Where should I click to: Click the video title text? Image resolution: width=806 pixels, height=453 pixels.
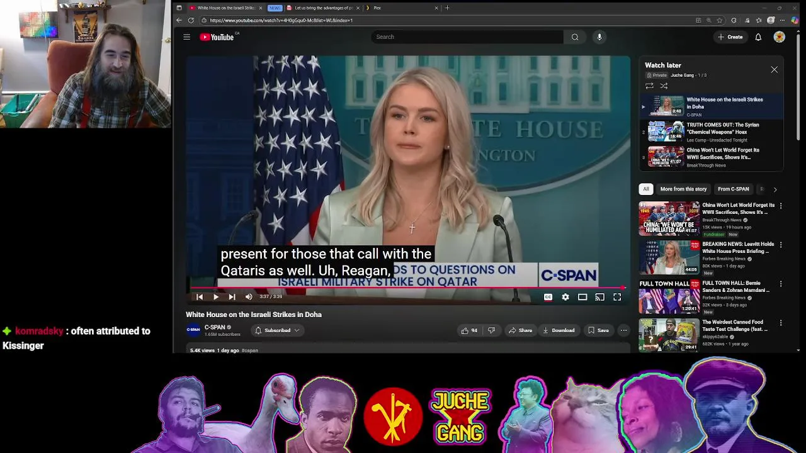[x=253, y=315]
